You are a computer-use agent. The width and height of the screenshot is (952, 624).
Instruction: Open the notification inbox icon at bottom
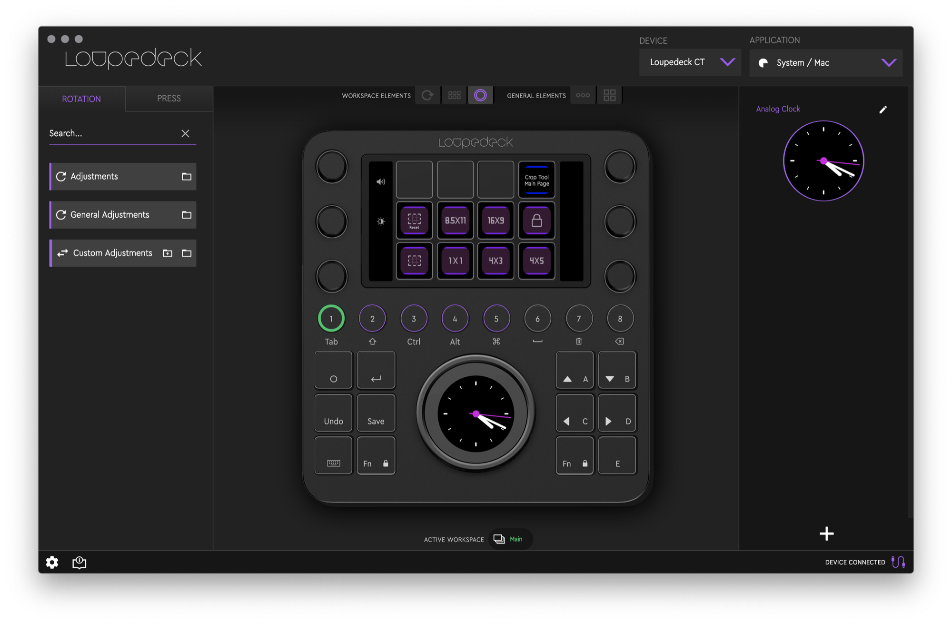click(79, 563)
